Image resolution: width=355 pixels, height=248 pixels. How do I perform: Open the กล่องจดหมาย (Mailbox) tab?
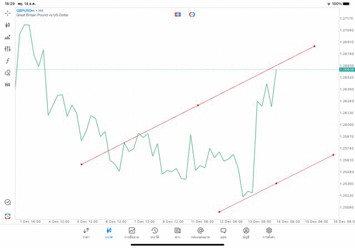tap(200, 233)
